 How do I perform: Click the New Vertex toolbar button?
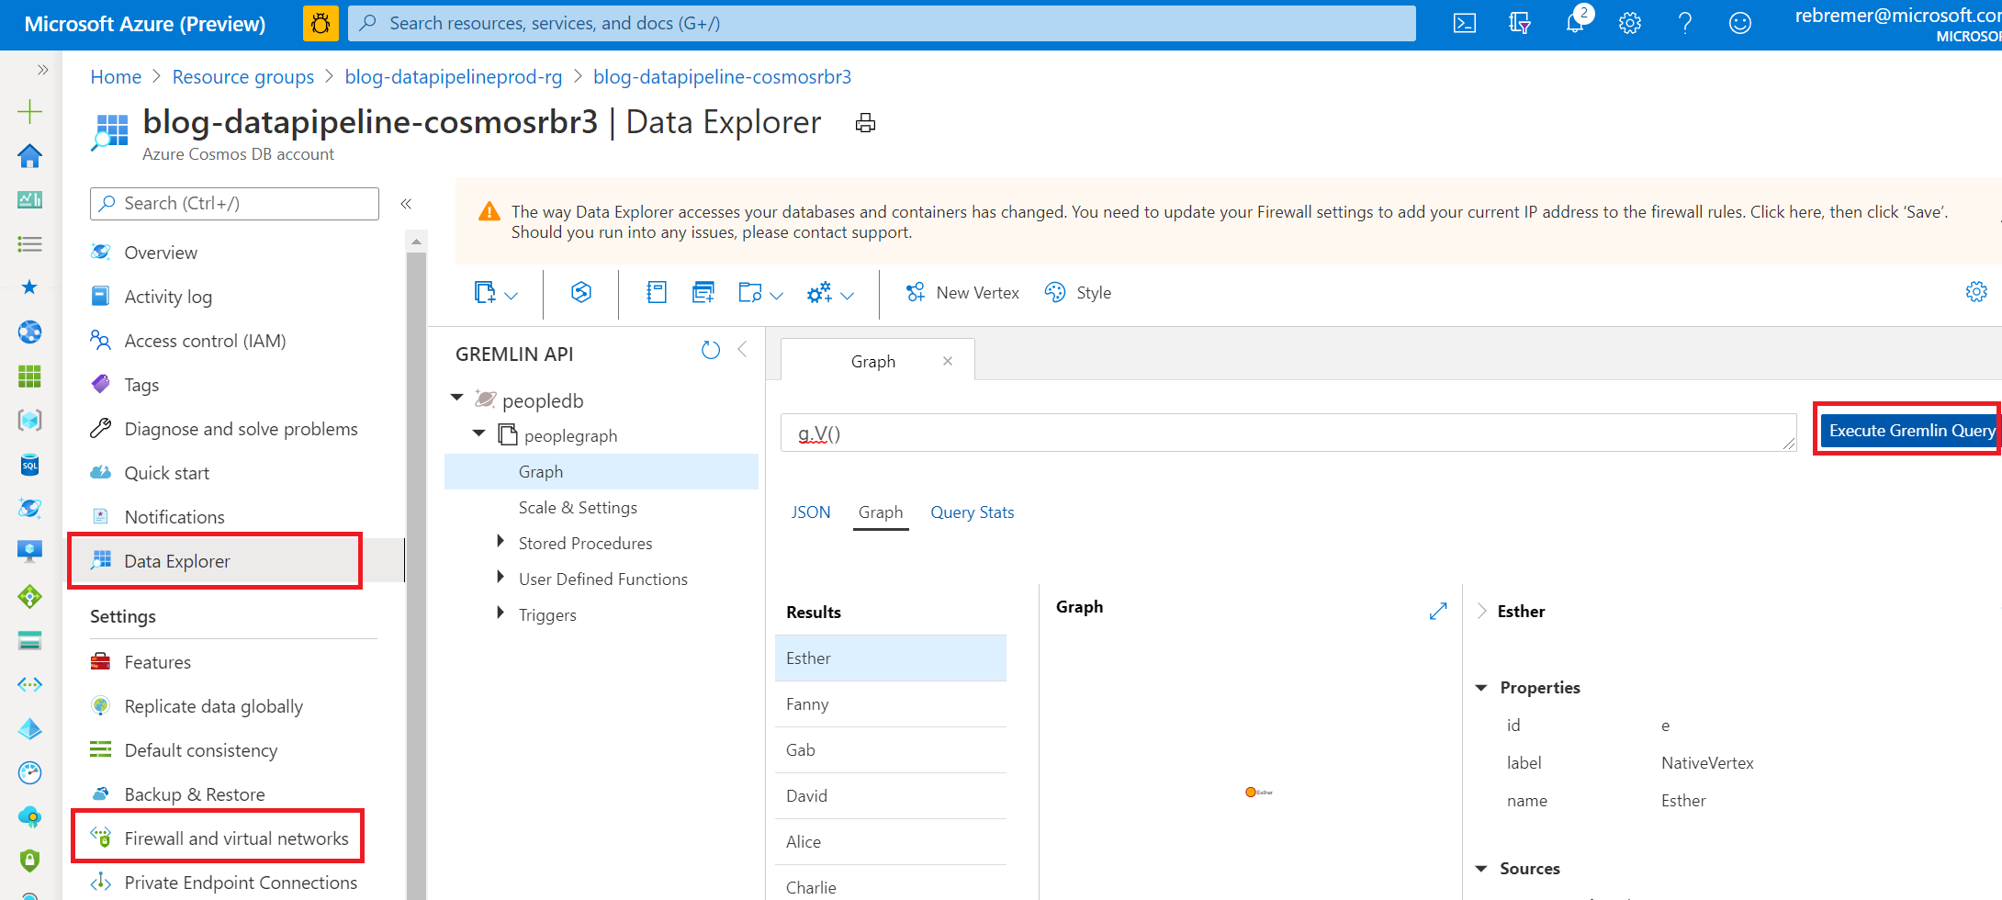[962, 293]
